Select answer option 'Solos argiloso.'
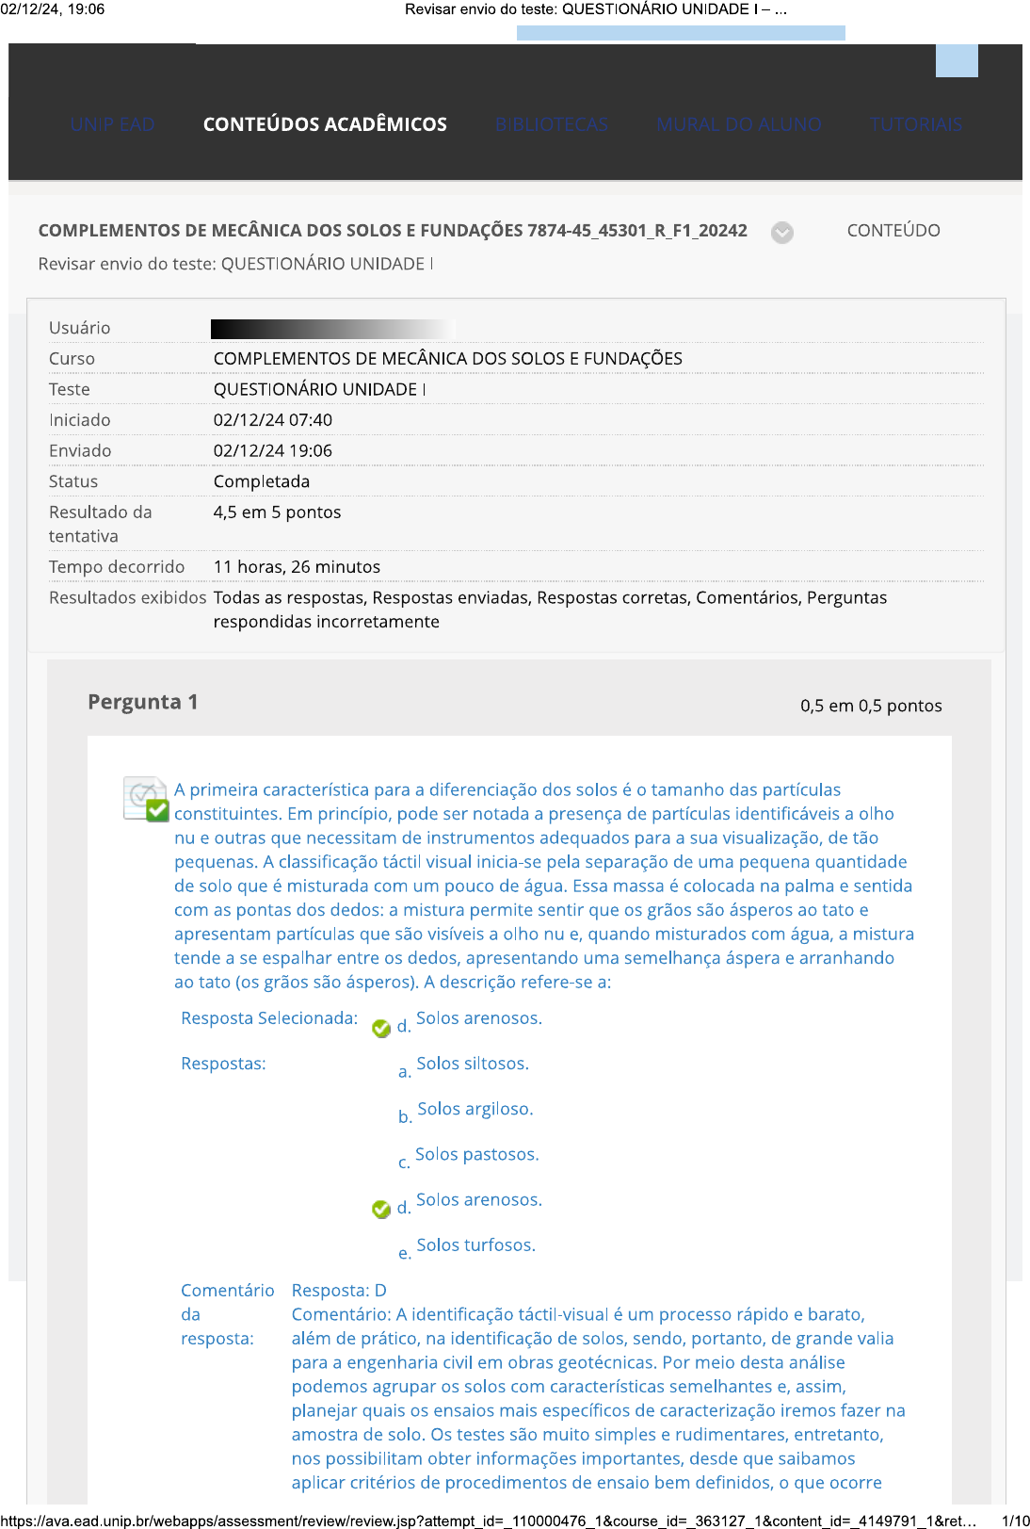This screenshot has width=1030, height=1529. [x=475, y=1109]
